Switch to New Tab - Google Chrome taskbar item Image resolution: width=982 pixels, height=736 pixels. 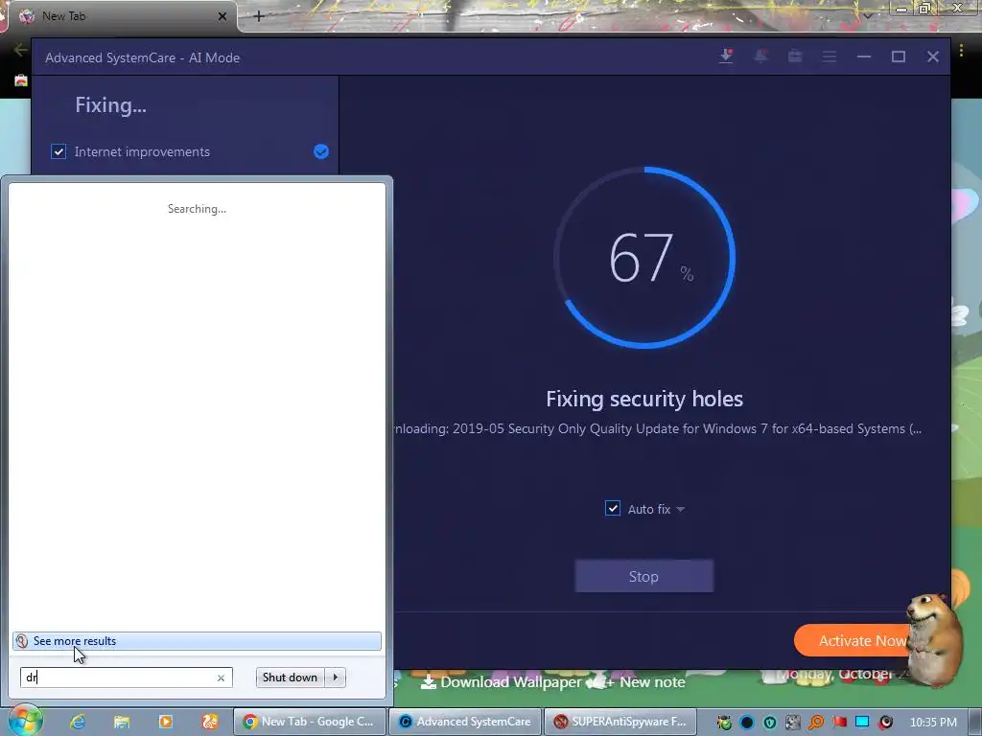point(310,722)
